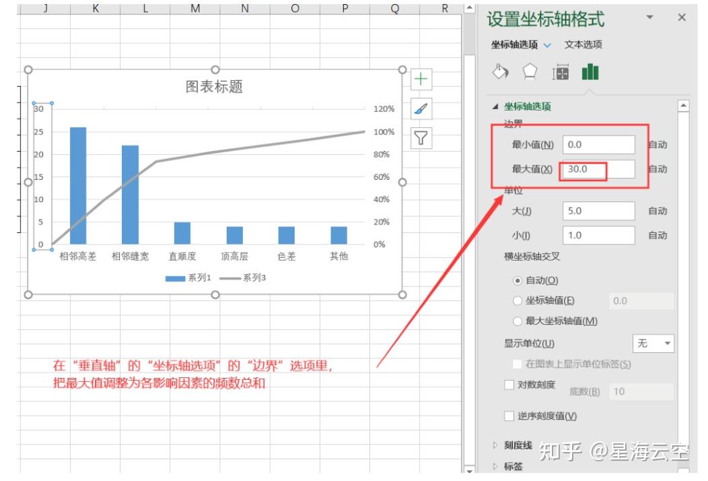Reset 最小值 with 自动 button
708x481 pixels.
click(x=658, y=145)
